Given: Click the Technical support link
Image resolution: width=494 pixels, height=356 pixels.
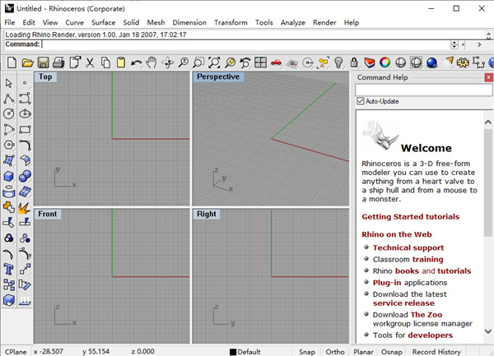Looking at the screenshot, I should pos(408,247).
